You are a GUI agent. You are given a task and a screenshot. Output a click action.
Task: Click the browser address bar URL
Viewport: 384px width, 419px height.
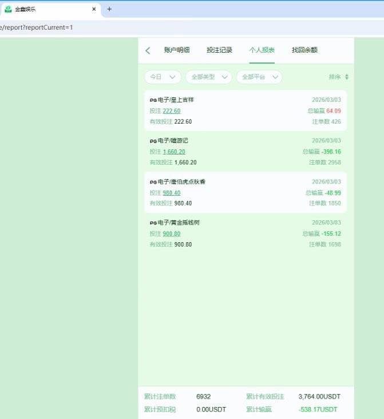(x=37, y=27)
